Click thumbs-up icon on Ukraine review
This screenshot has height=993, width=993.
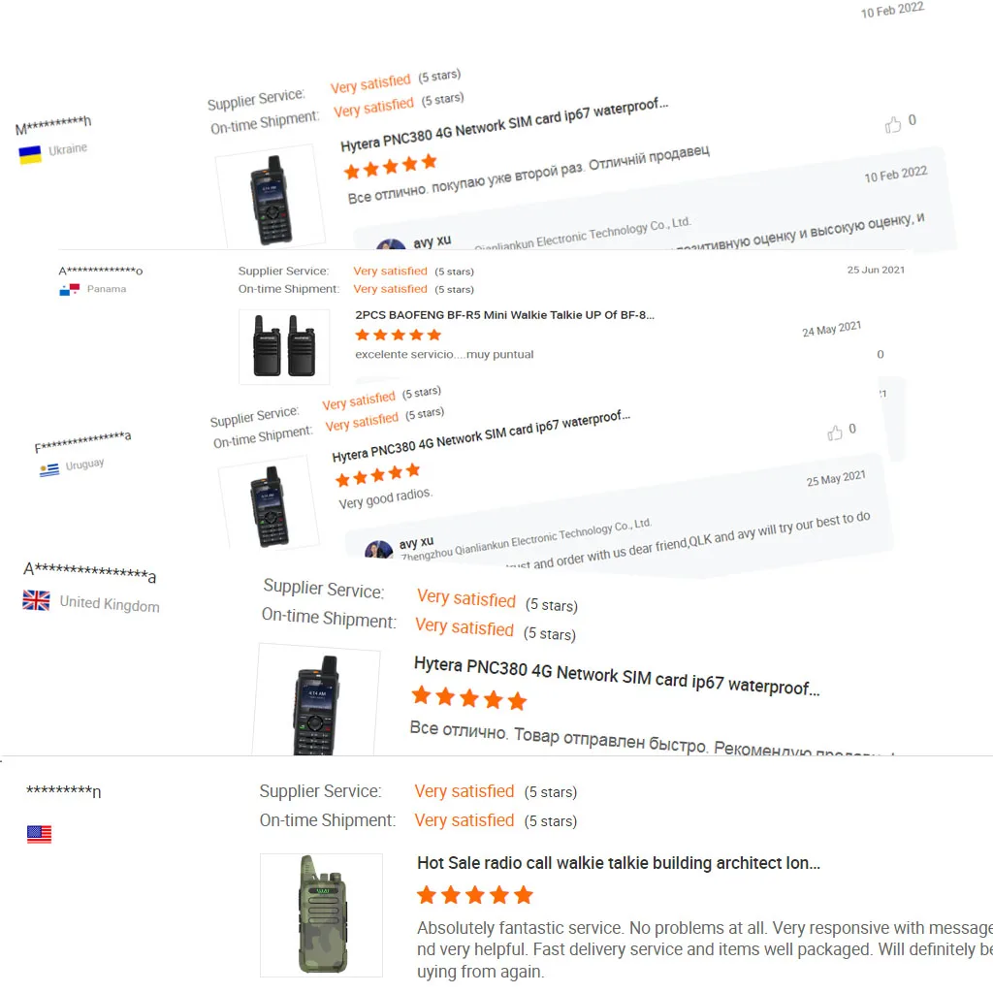tap(893, 125)
